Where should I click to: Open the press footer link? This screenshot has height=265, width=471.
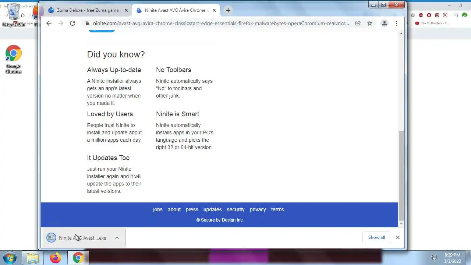192,209
